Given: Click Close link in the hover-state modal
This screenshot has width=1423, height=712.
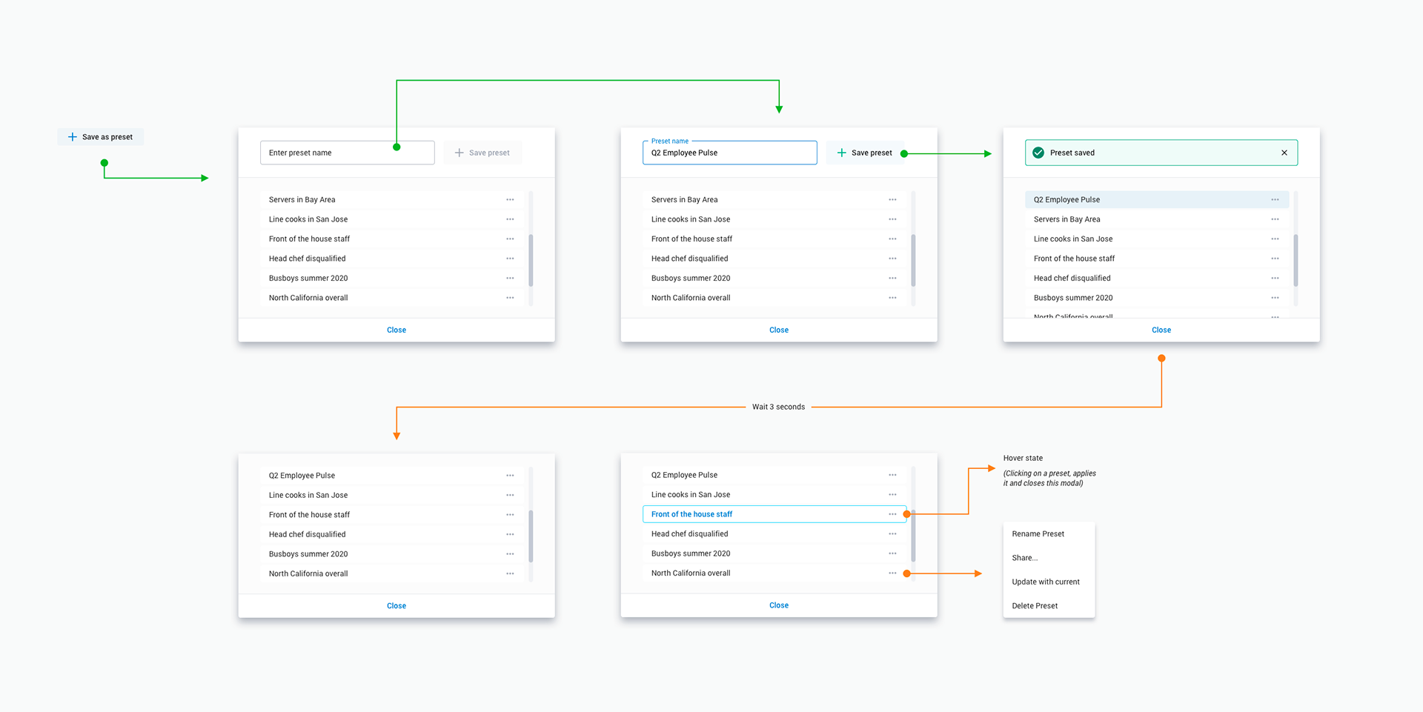Looking at the screenshot, I should 779,605.
